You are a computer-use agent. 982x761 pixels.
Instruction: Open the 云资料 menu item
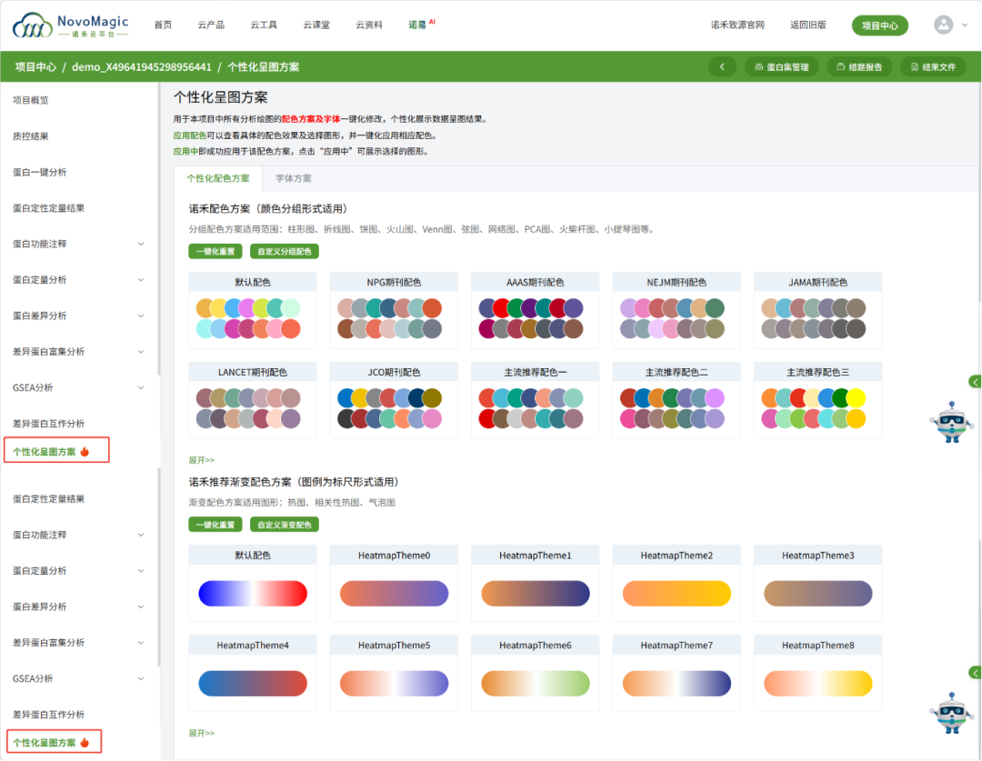(x=369, y=25)
